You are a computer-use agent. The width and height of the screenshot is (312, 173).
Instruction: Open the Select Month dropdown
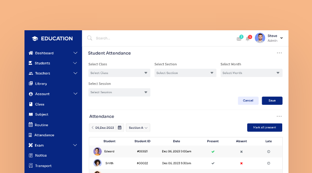tap(252, 73)
